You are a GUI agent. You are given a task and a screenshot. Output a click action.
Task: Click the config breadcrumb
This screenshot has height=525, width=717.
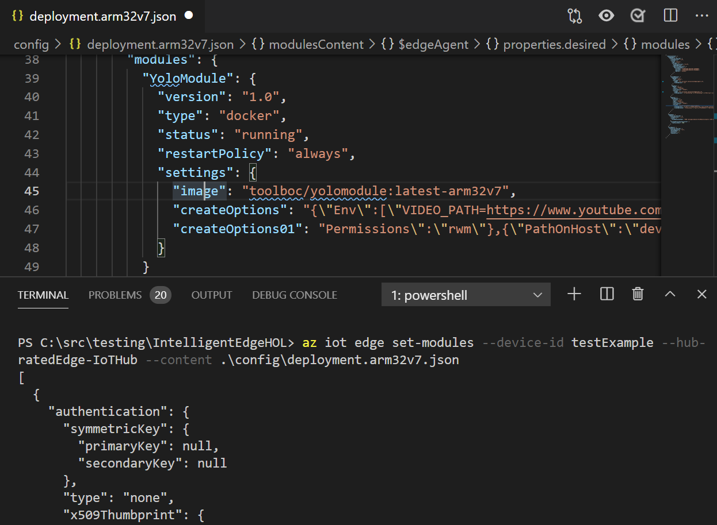(x=31, y=44)
